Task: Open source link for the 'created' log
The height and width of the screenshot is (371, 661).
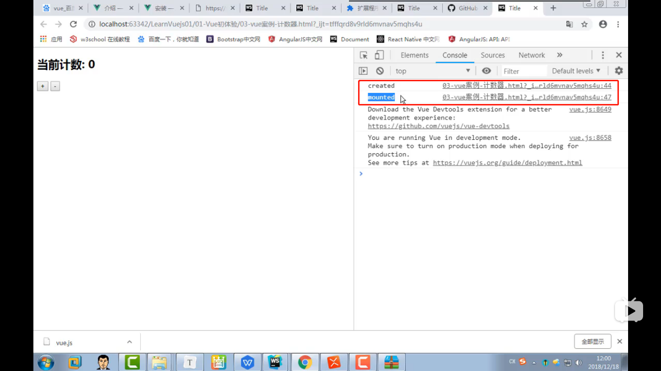Action: click(527, 86)
